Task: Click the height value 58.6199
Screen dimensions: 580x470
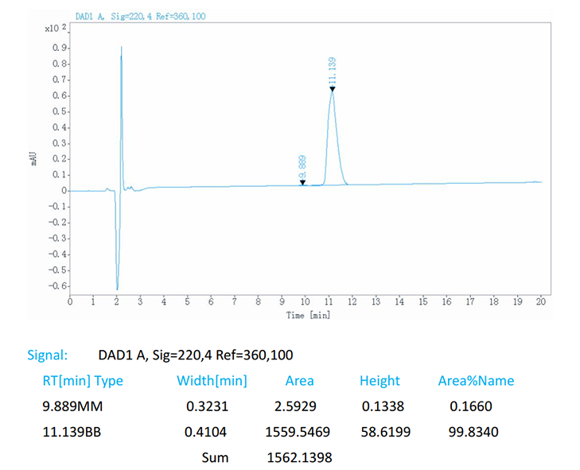Action: tap(381, 432)
